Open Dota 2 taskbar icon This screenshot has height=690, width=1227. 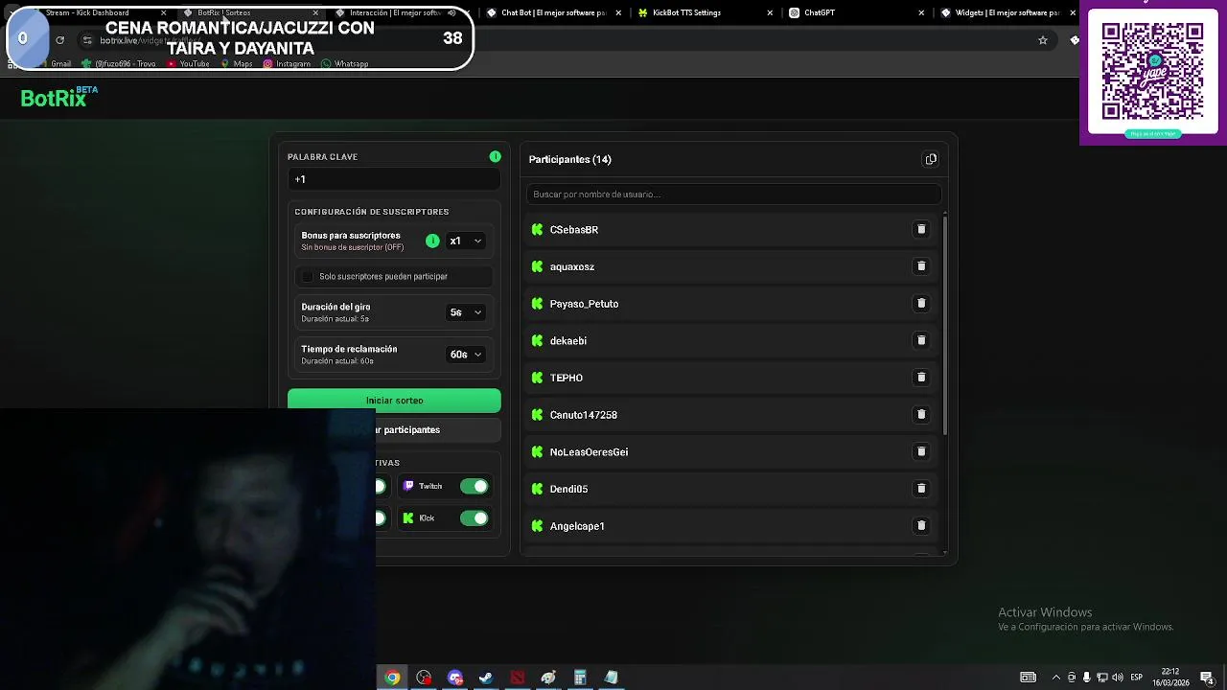point(518,678)
